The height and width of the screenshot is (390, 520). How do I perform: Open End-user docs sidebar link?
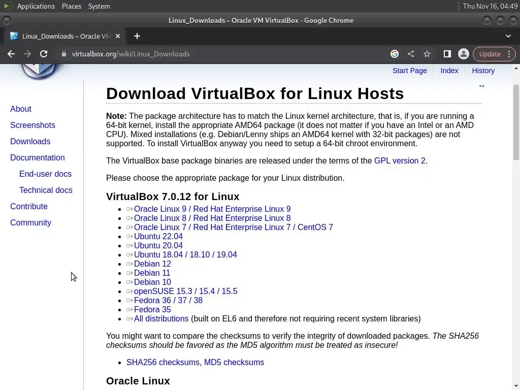tap(45, 174)
